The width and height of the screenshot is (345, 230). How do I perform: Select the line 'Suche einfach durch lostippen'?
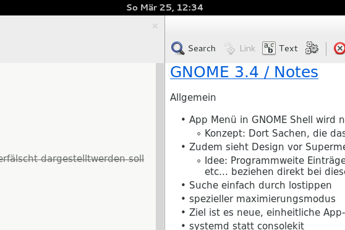260,185
